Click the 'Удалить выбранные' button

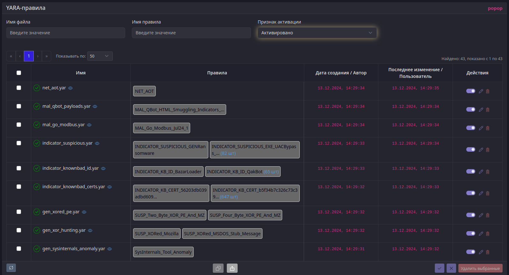[480, 268]
